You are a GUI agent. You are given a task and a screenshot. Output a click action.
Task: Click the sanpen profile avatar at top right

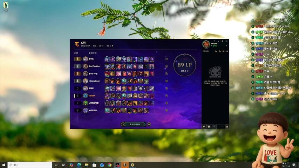coord(206,44)
